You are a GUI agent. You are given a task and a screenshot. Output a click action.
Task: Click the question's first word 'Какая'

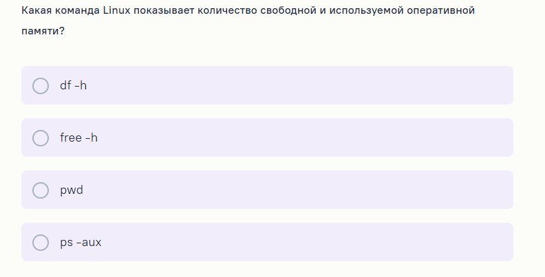(35, 11)
